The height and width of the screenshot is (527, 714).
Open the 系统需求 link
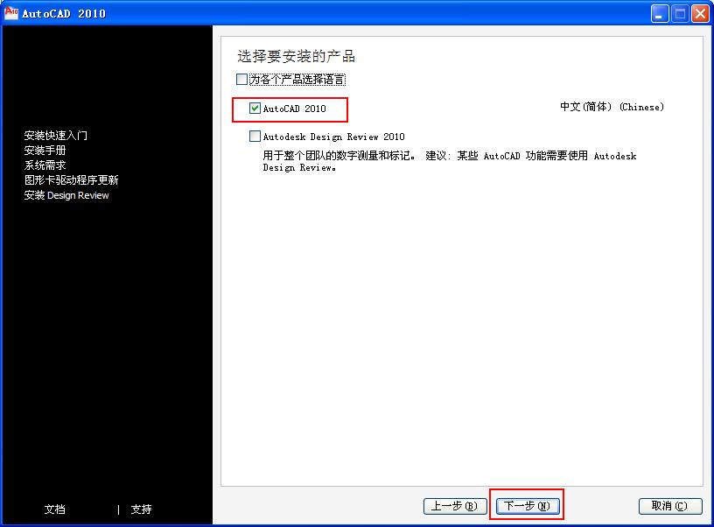coord(45,165)
